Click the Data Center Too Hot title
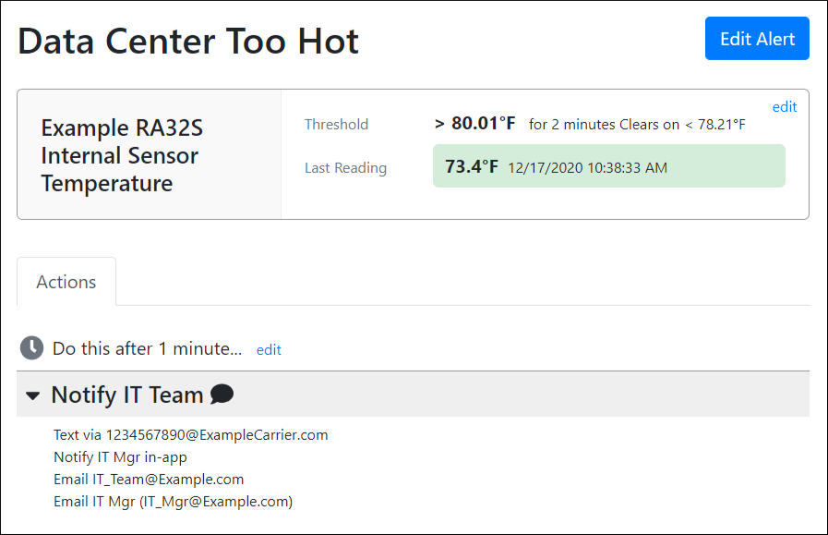 click(188, 42)
